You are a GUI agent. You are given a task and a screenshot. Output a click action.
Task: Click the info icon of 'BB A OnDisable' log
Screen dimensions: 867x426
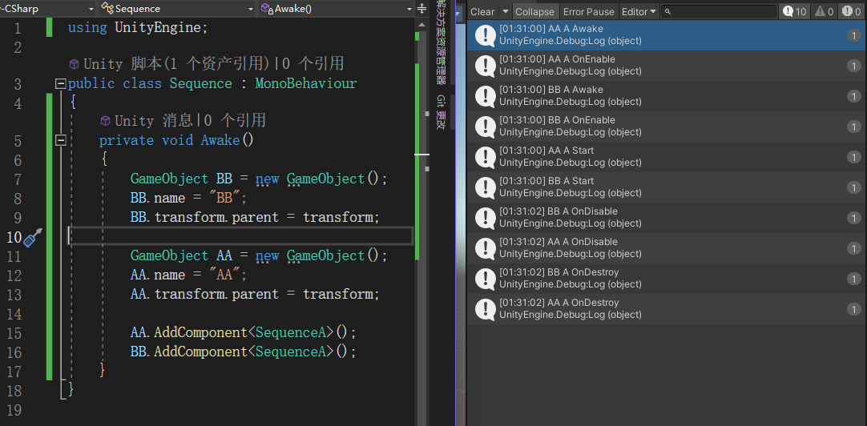[x=486, y=218]
